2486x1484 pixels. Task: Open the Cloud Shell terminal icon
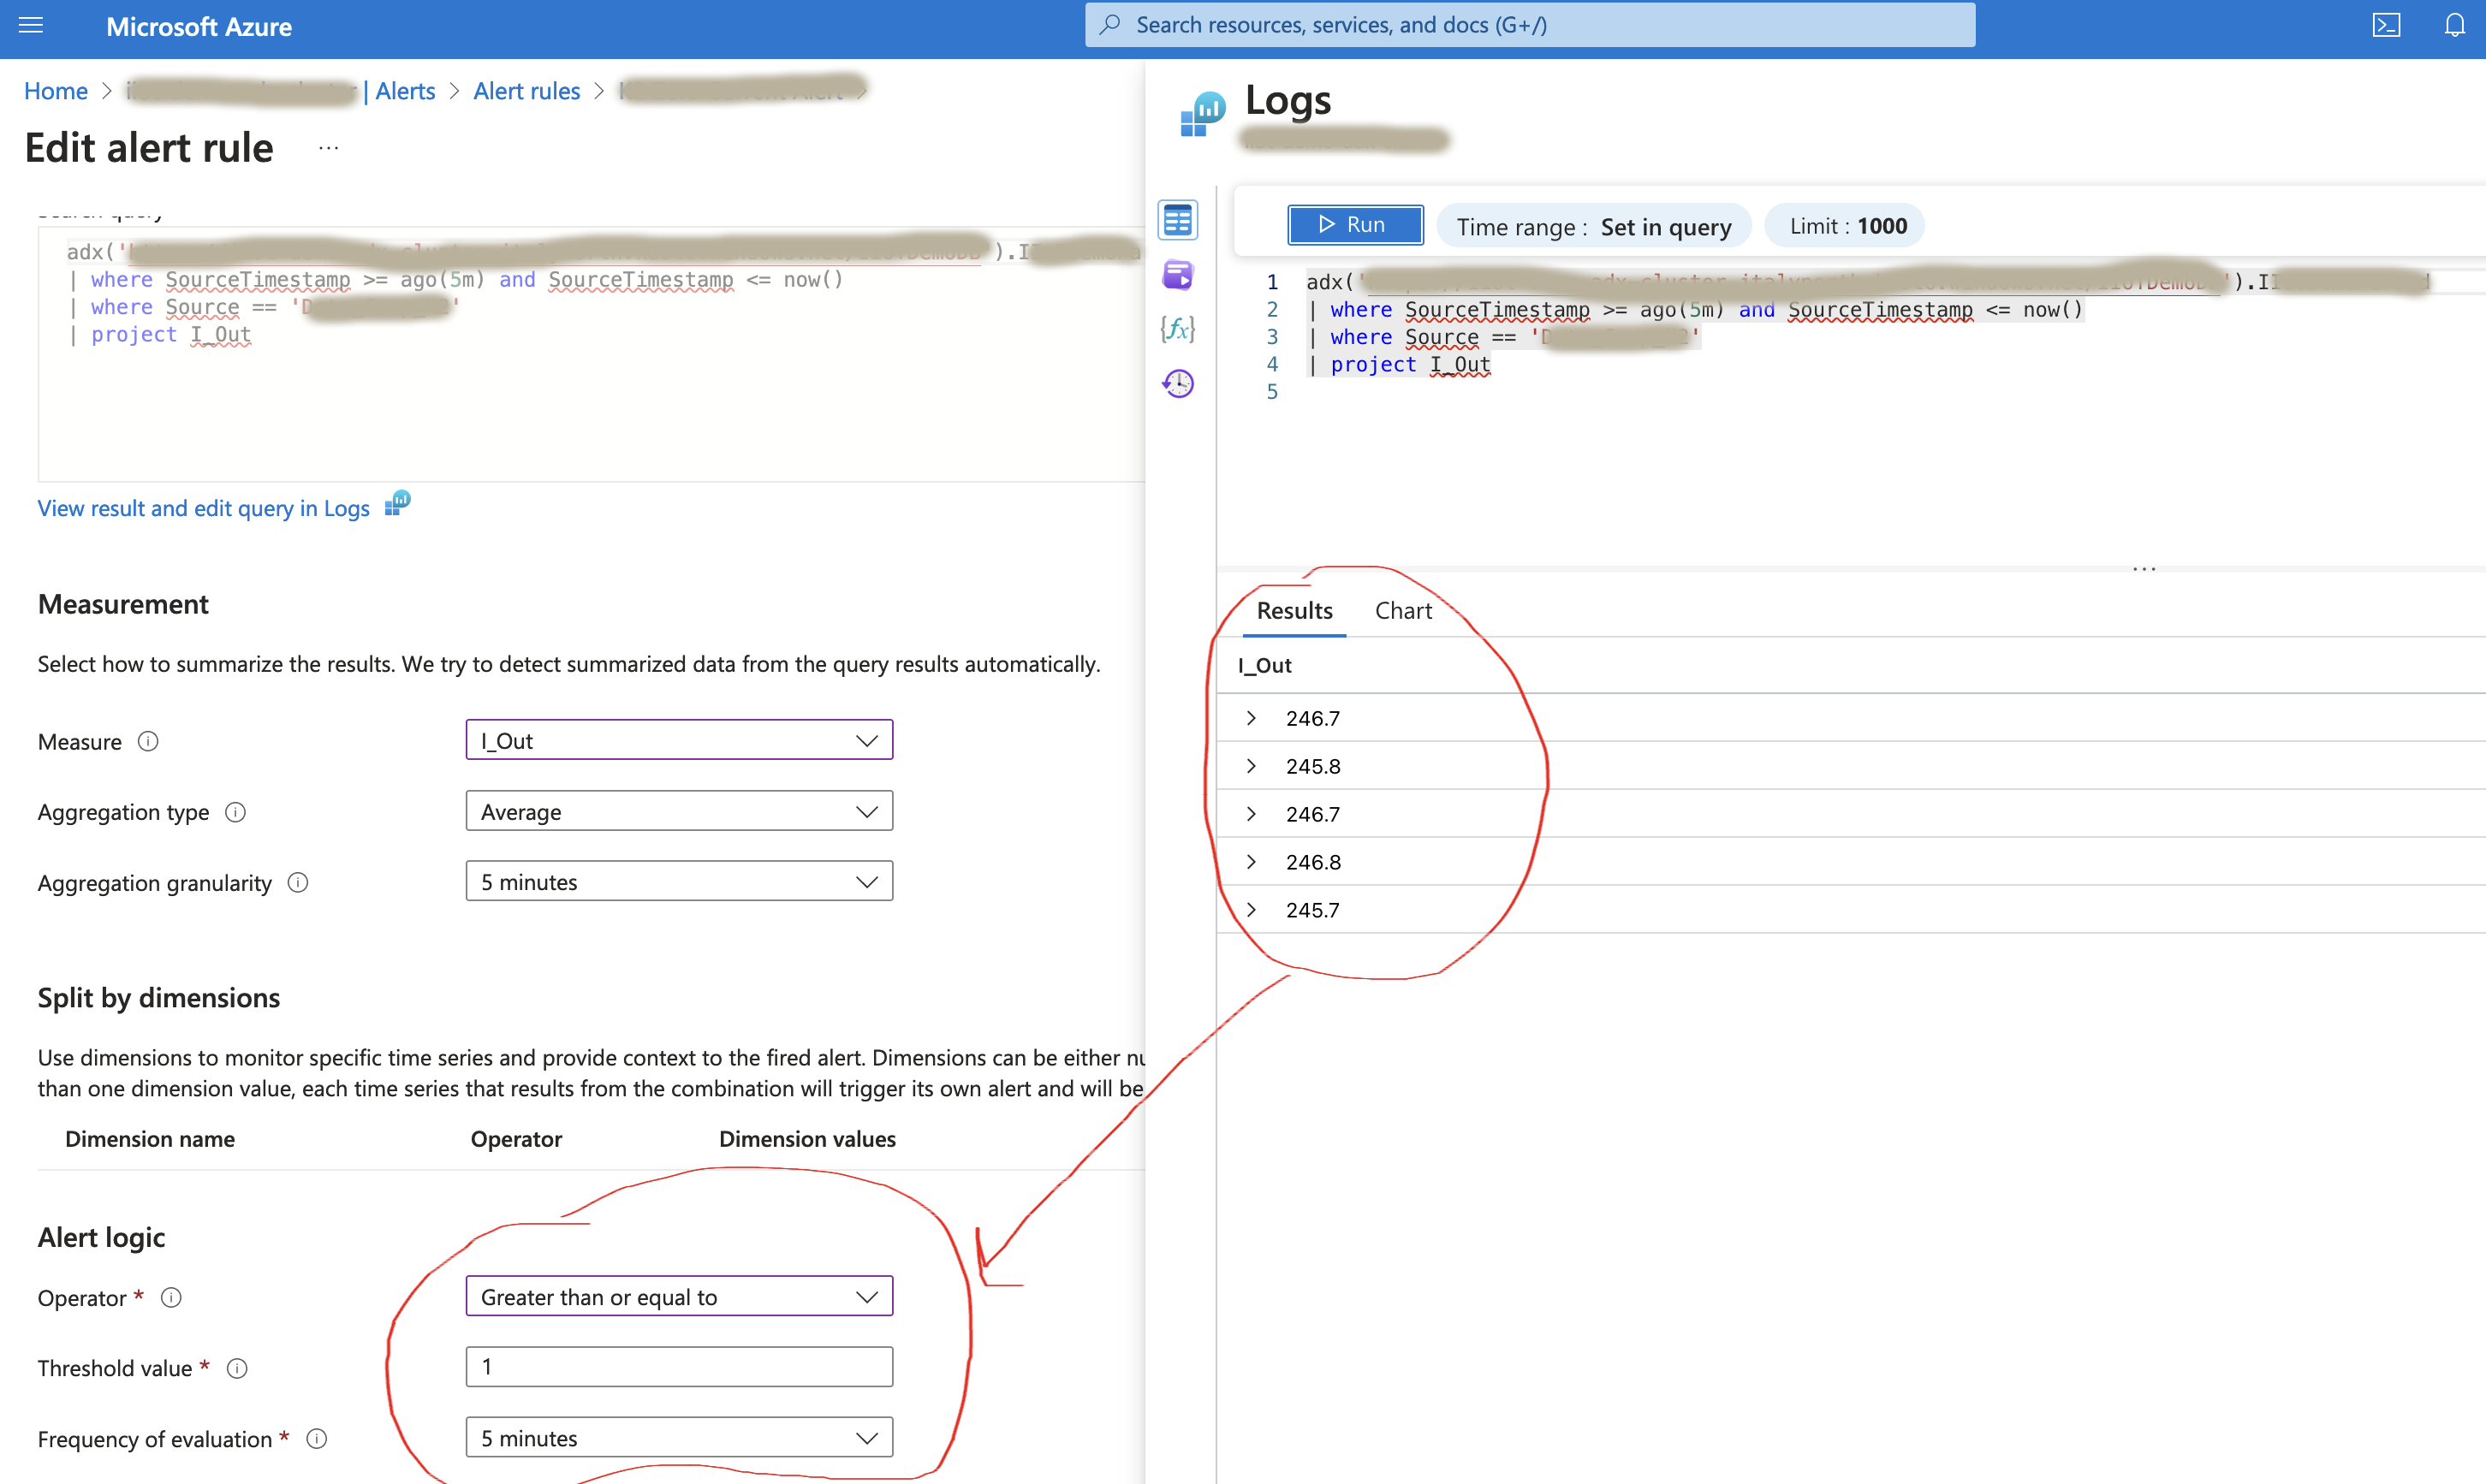click(2386, 25)
